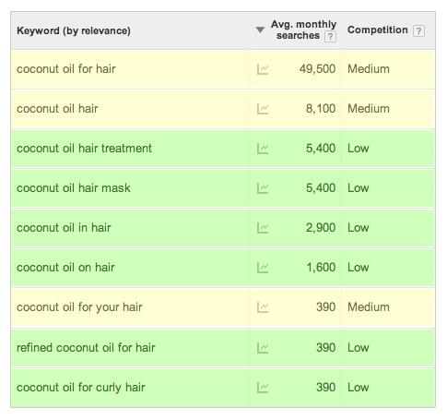Open trend chart for 'coconut oil hair' row
The height and width of the screenshot is (420, 447).
click(x=263, y=109)
